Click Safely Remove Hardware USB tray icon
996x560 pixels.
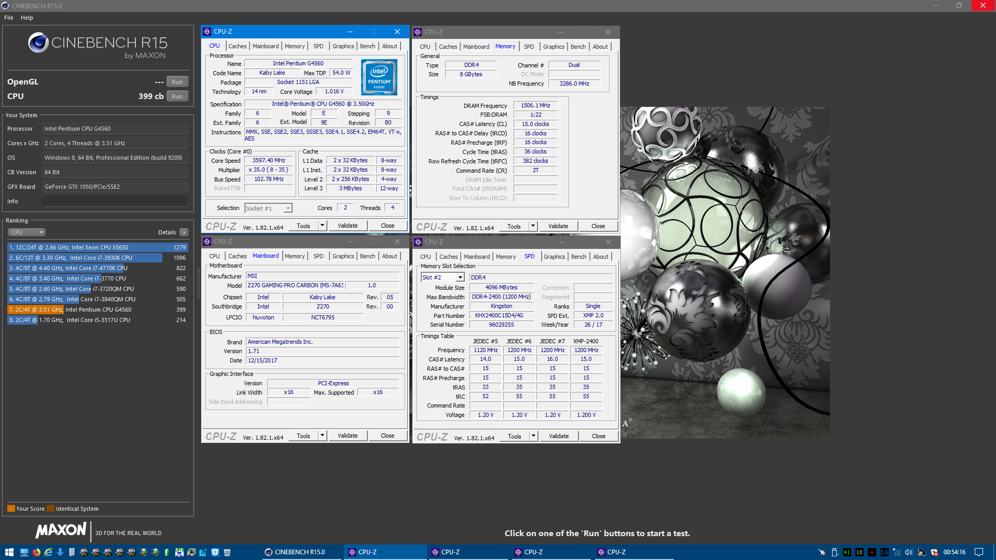pos(835,552)
